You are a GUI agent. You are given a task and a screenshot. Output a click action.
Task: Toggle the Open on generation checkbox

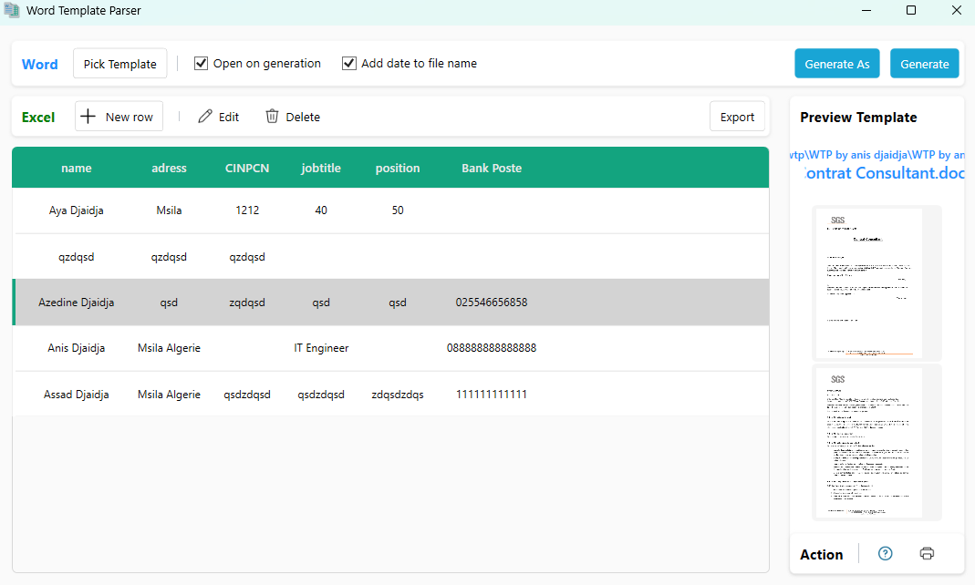click(202, 64)
